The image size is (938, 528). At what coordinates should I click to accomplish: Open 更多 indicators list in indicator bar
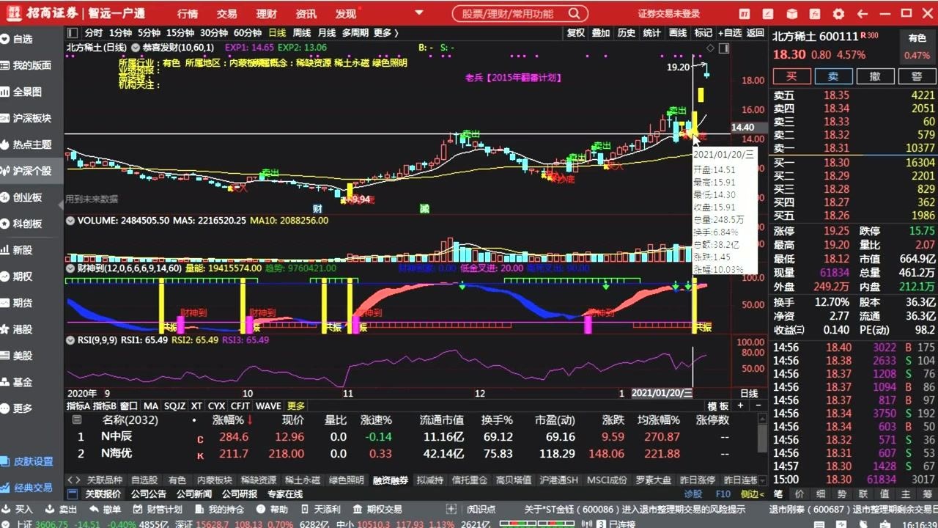[x=296, y=406]
